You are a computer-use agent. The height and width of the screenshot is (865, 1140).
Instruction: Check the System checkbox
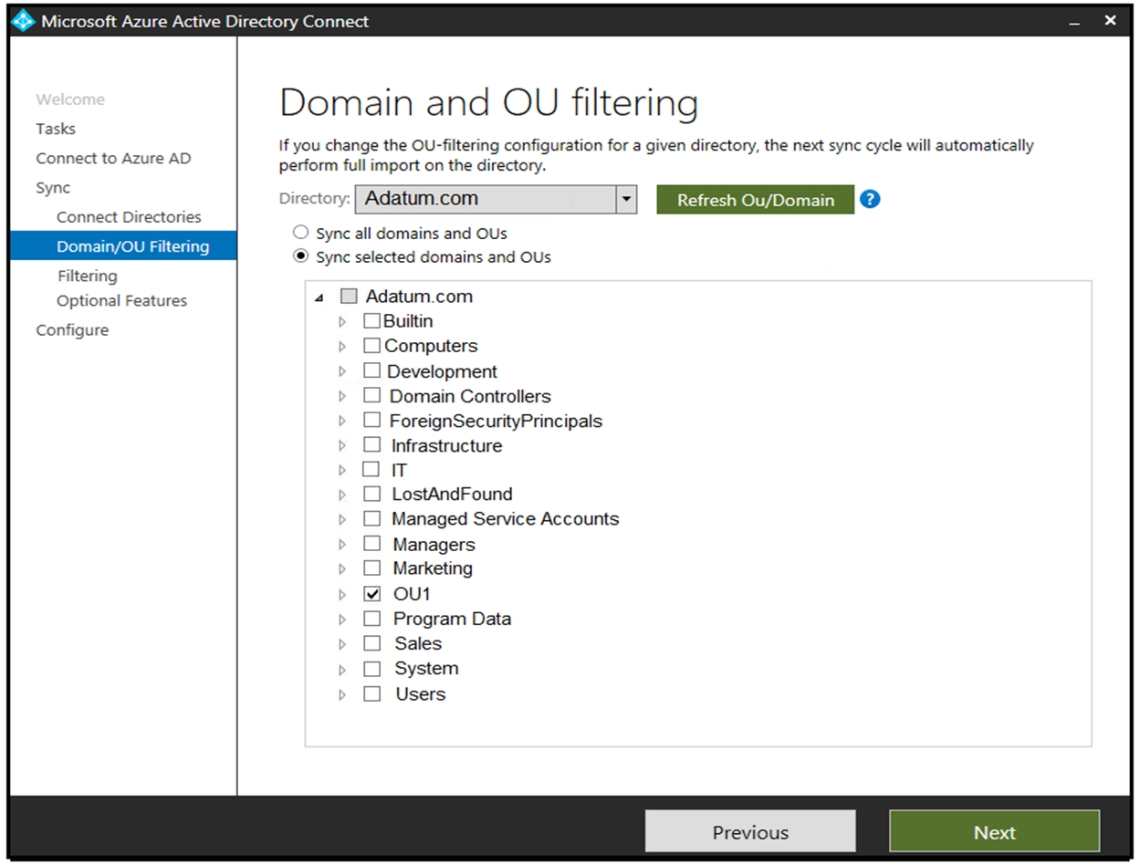[x=371, y=669]
